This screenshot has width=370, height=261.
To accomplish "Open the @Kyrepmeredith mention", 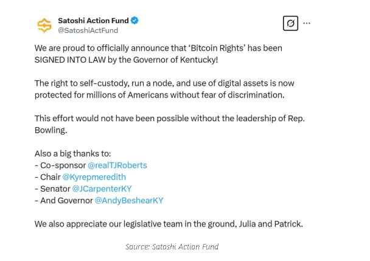I will coord(94,177).
